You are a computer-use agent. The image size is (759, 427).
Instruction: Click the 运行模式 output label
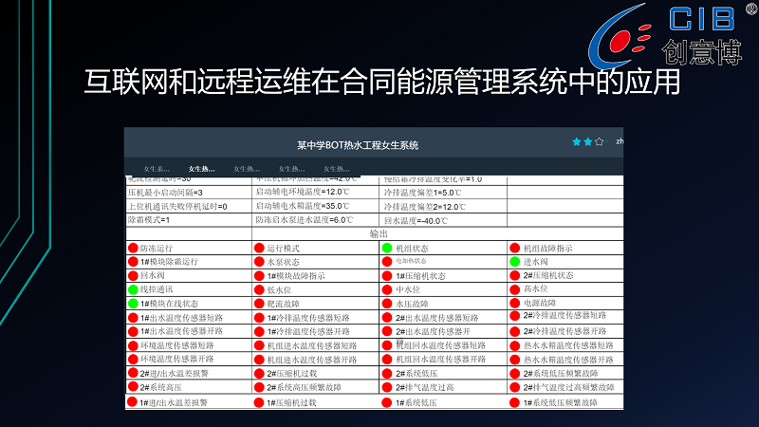click(283, 248)
